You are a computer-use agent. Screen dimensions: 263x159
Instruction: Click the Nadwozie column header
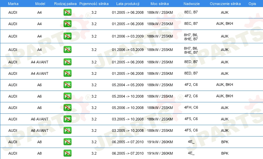192,4
